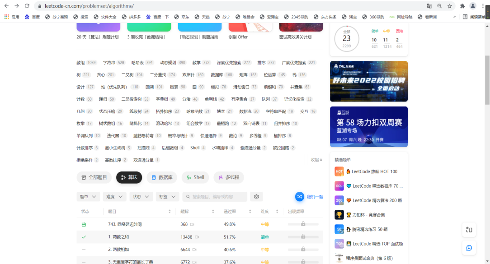The image size is (490, 264).
Task: Open LeetCode 精选算法 200 题 list
Action: tap(377, 200)
